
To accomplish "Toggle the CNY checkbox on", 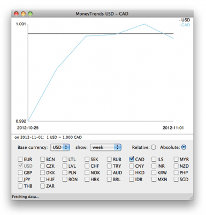I will click(x=132, y=166).
